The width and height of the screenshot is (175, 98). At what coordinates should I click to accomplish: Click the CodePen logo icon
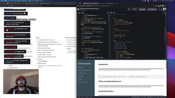coord(78,9)
